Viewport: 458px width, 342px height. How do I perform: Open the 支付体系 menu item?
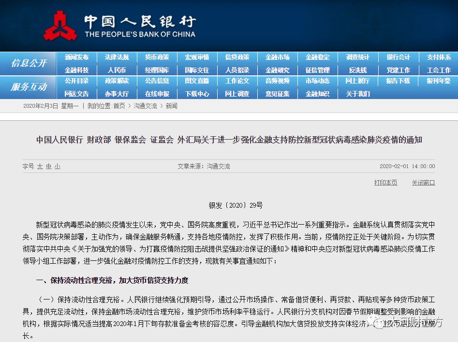coord(438,57)
